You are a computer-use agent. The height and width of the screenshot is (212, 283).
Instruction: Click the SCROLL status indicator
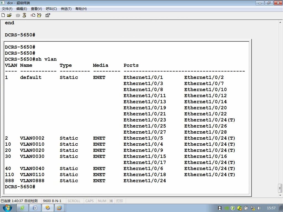[74, 201]
